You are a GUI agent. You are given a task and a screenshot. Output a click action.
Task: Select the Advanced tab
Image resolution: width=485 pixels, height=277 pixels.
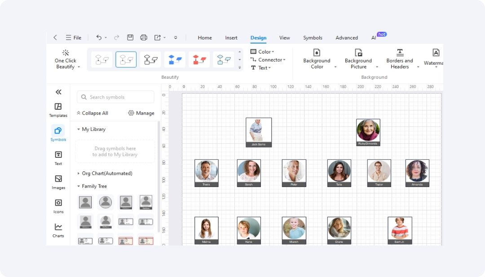tap(347, 38)
